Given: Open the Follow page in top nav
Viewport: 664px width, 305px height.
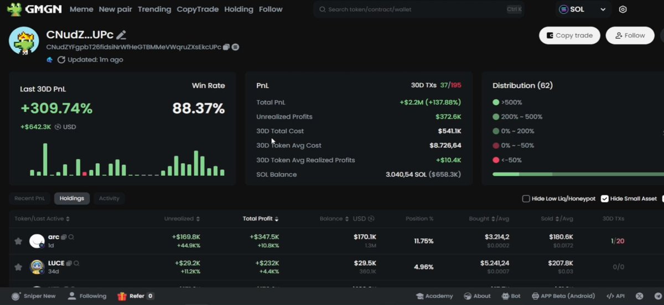Looking at the screenshot, I should pos(271,9).
